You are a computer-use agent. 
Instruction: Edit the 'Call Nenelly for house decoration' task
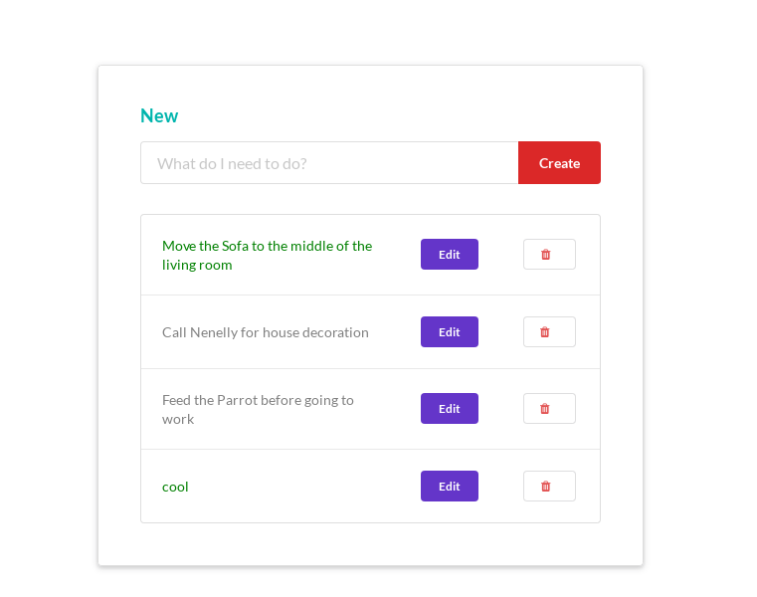450,332
